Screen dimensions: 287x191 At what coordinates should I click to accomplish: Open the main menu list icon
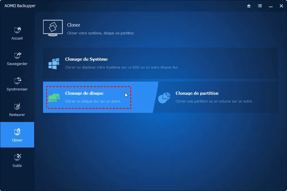[260, 6]
